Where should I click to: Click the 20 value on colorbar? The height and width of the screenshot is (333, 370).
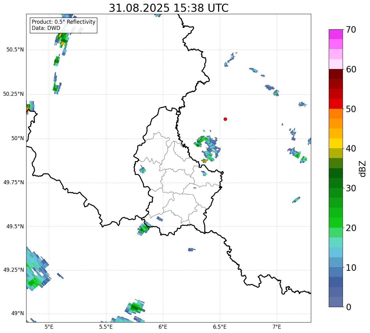351,228
